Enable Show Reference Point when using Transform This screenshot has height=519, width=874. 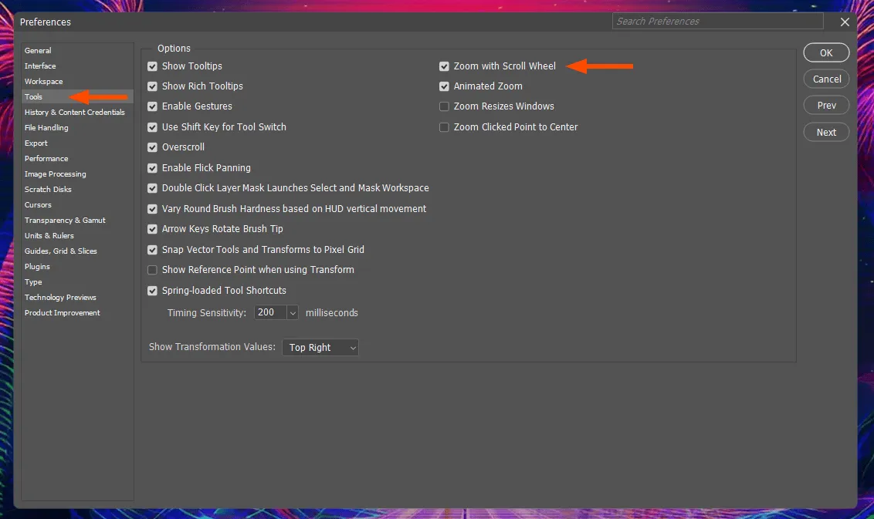pos(152,270)
